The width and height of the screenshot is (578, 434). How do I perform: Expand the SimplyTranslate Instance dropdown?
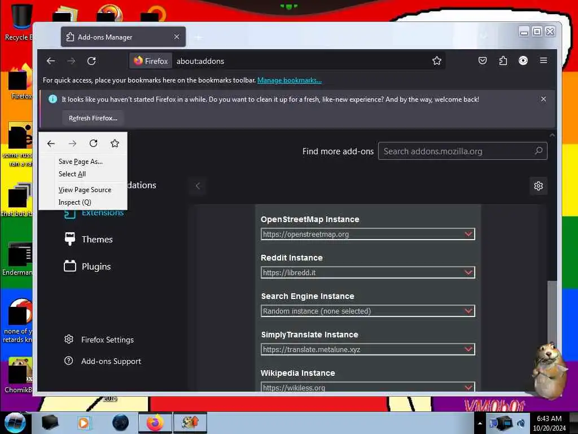click(367, 349)
